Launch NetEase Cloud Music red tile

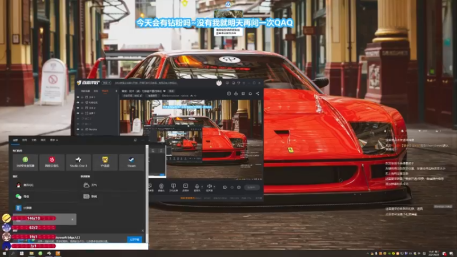tap(52, 162)
